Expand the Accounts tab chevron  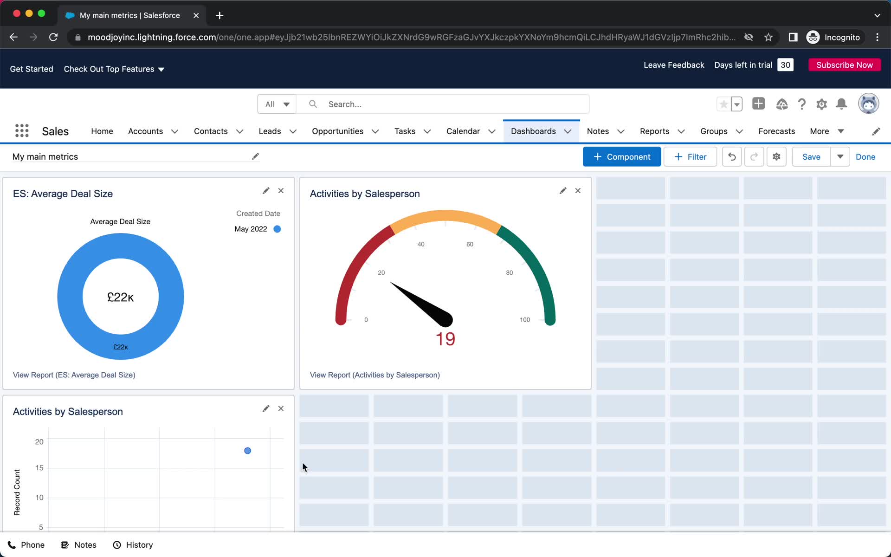click(x=174, y=131)
